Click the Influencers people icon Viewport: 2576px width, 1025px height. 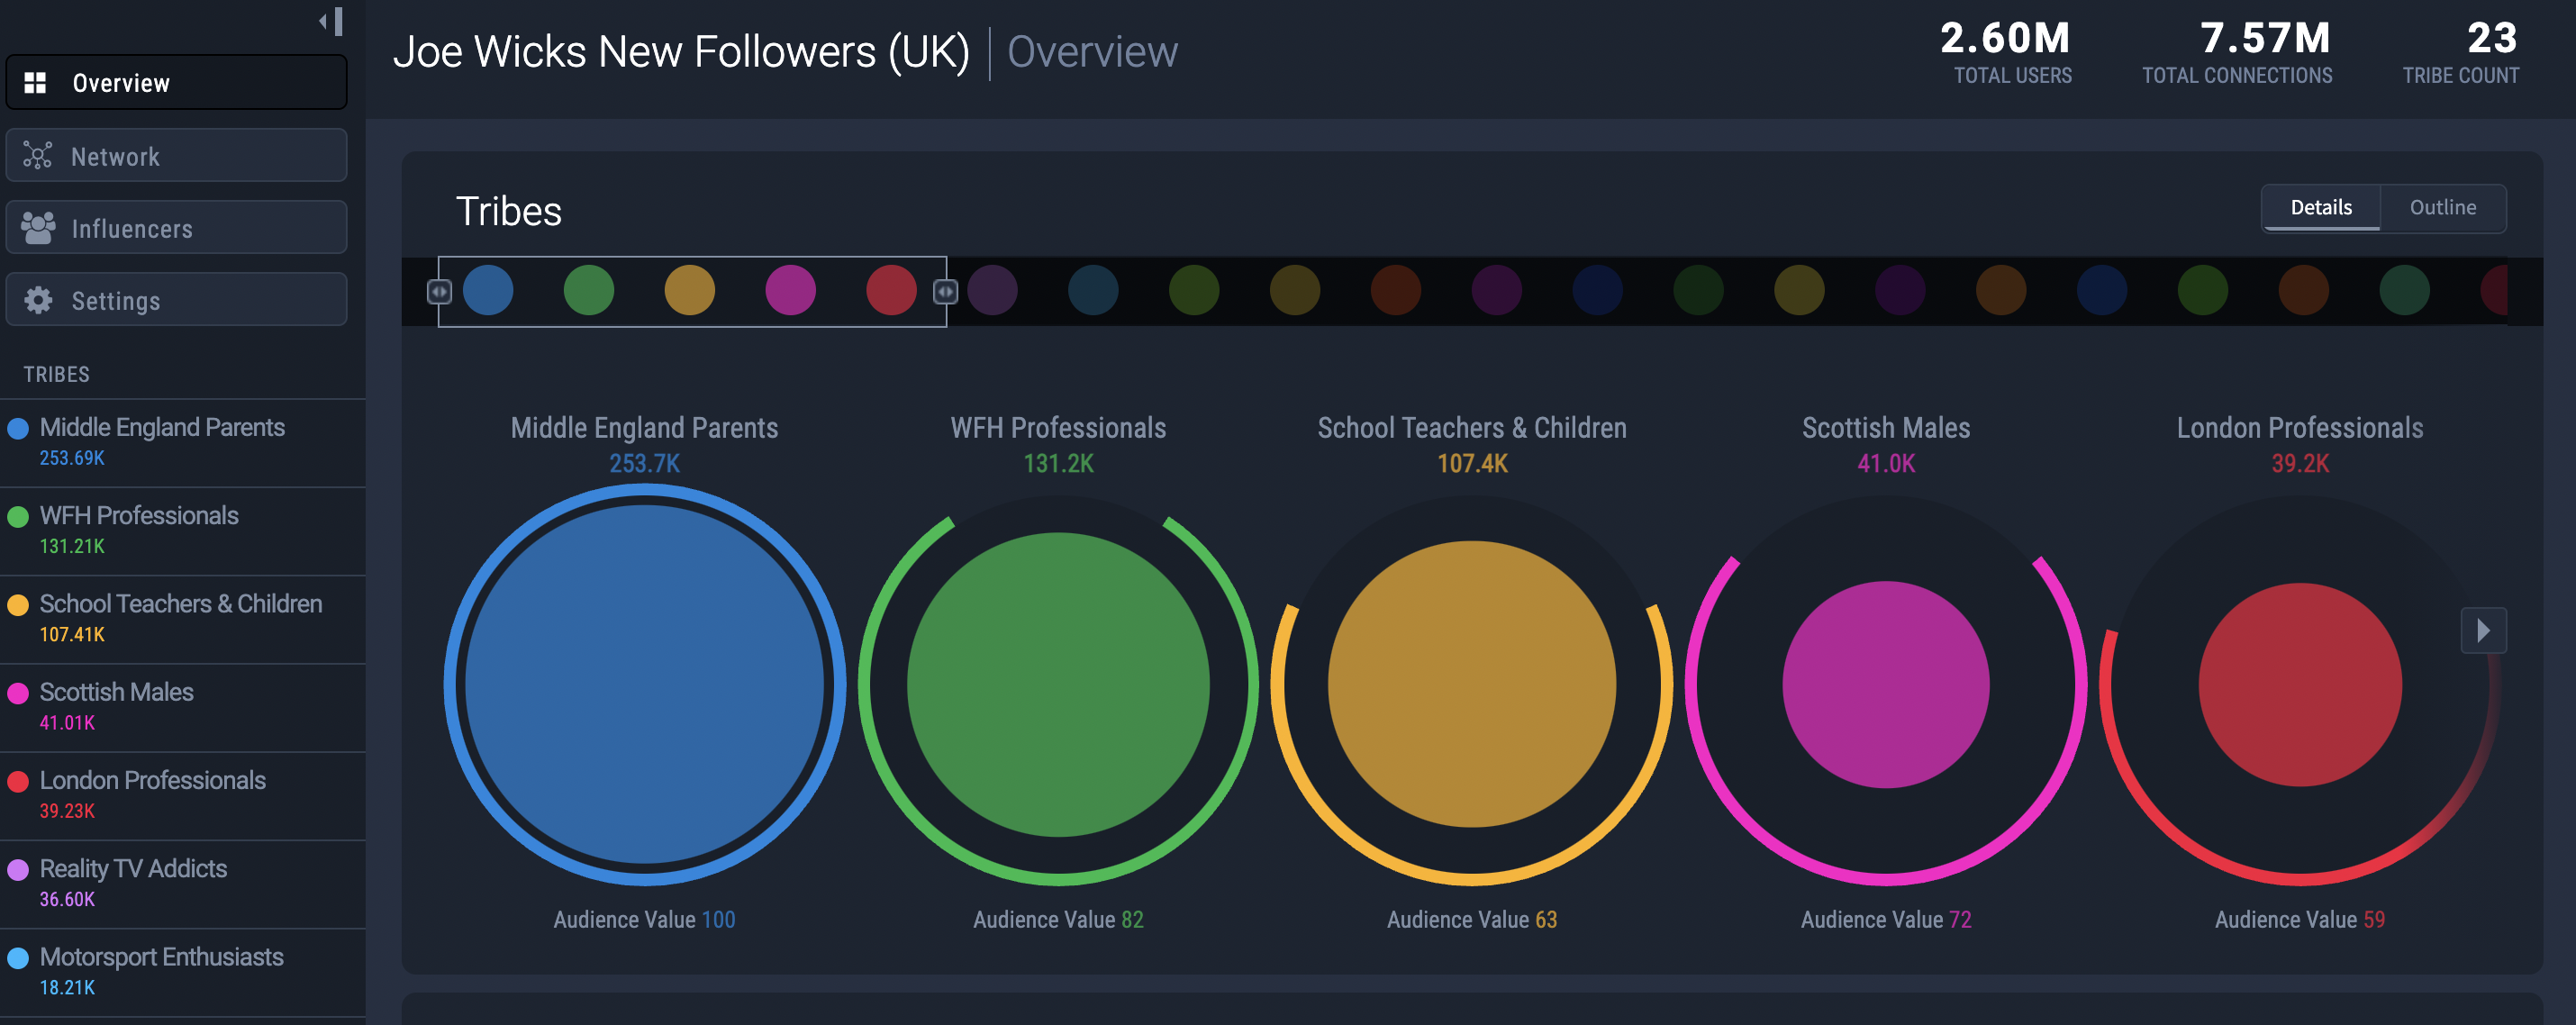pos(38,228)
